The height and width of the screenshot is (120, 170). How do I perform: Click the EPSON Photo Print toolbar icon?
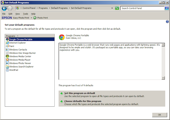(35, 18)
